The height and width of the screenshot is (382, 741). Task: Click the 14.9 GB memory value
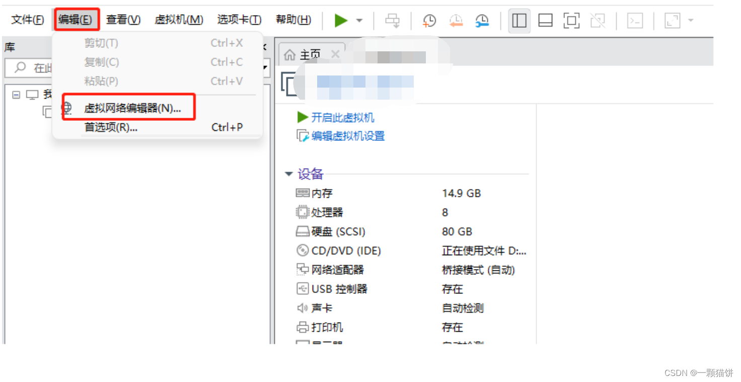[x=461, y=193]
